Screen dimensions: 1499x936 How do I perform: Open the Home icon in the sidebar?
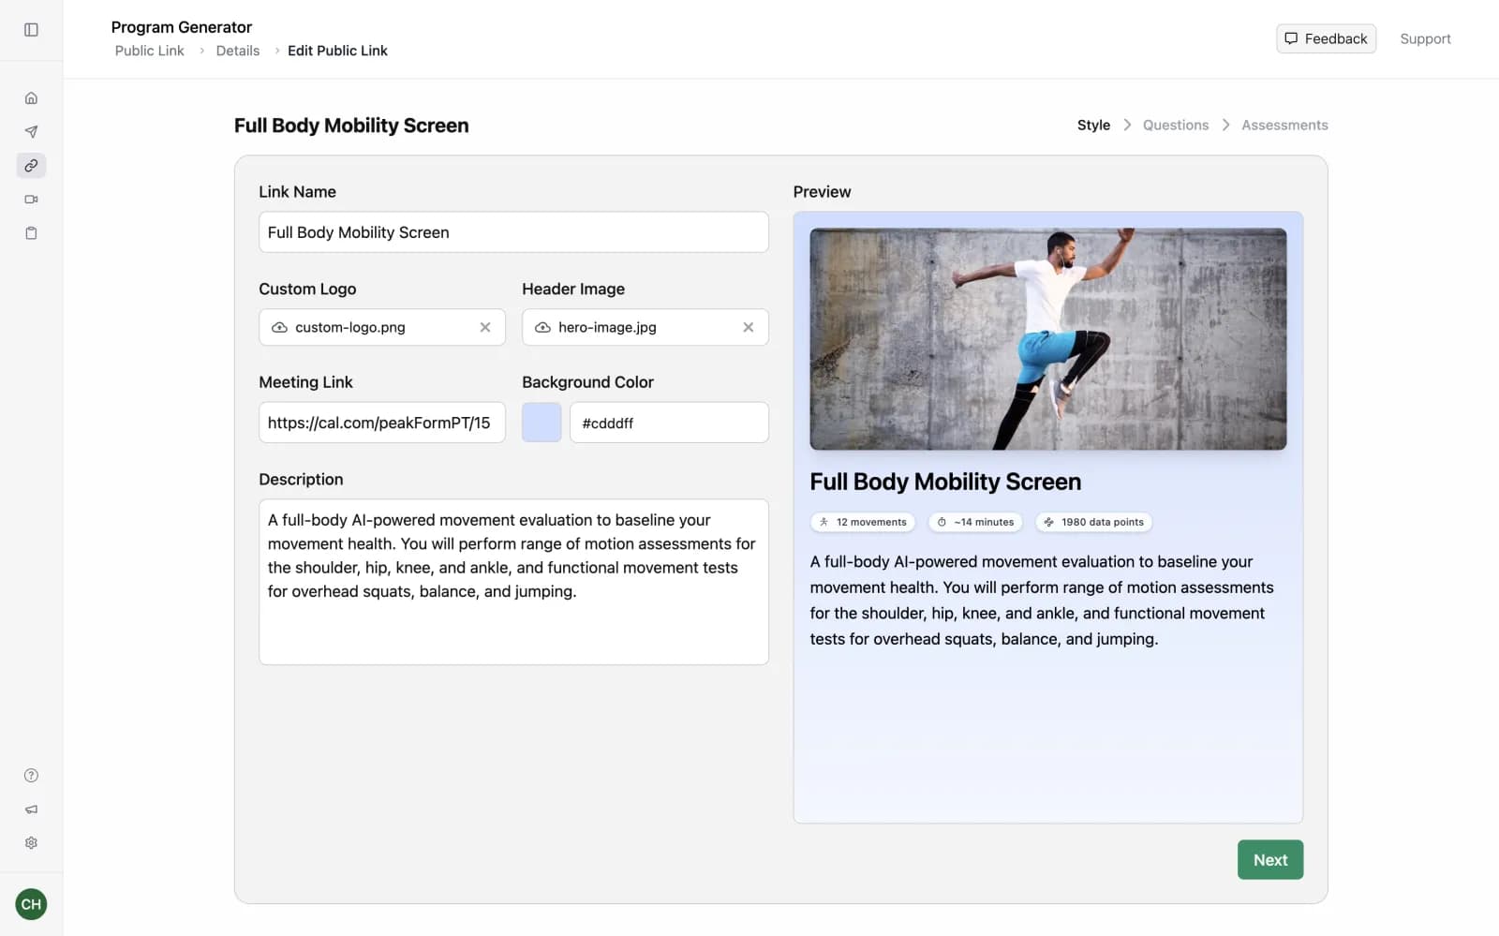click(x=31, y=97)
